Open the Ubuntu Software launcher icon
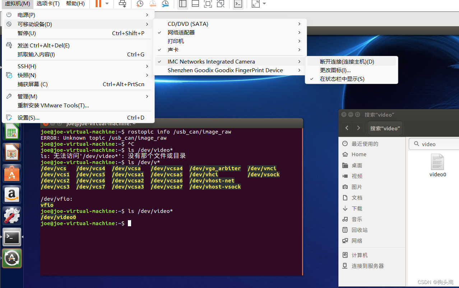459x288 pixels. coord(12,173)
